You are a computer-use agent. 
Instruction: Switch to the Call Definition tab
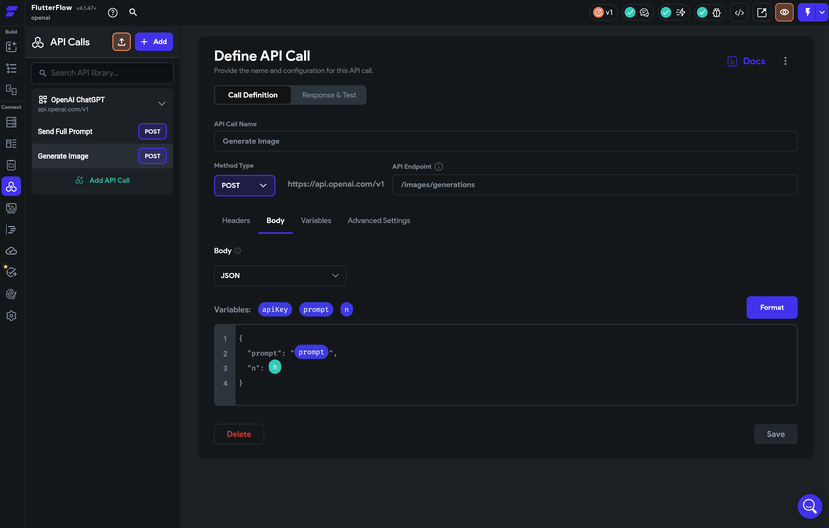click(253, 95)
